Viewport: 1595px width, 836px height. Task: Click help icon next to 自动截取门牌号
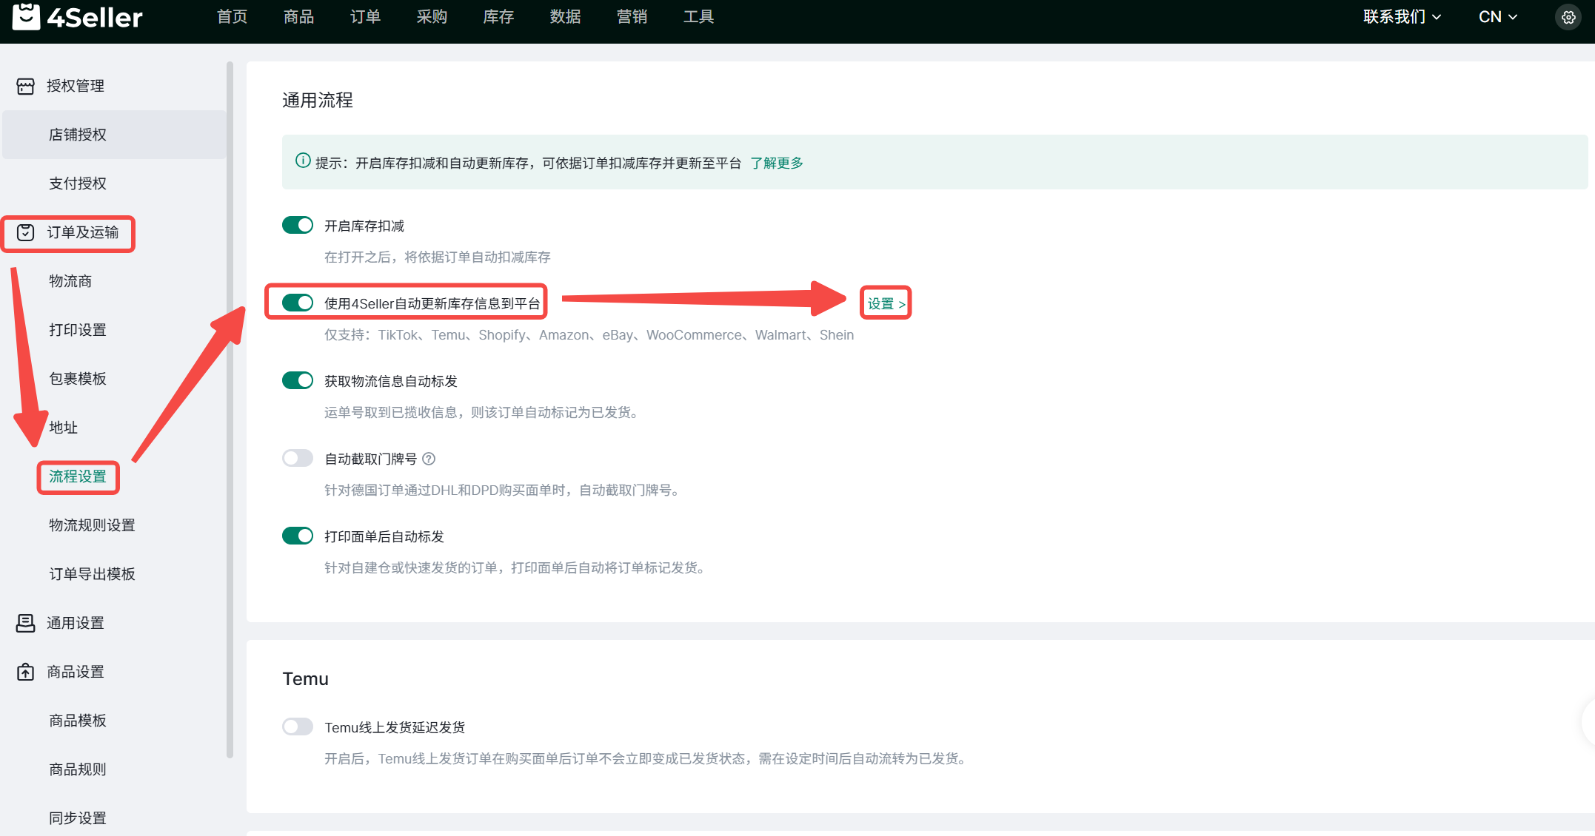pyautogui.click(x=429, y=459)
